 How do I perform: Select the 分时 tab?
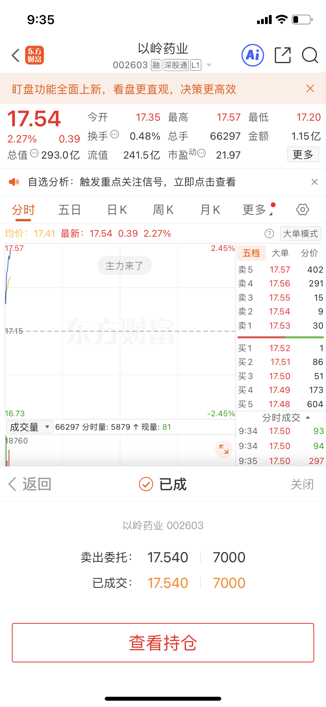pos(23,209)
